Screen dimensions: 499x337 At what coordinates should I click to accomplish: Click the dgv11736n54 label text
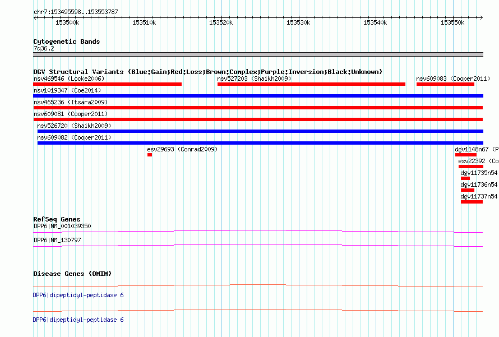[x=479, y=184]
